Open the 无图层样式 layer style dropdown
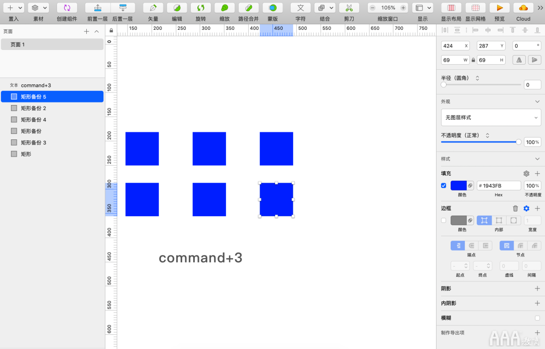545x349 pixels. (x=491, y=117)
